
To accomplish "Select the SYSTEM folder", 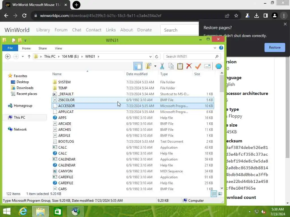I will [x=133, y=82].
